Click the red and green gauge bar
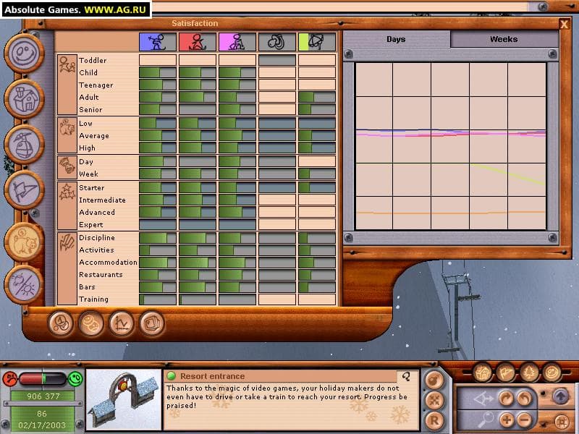 click(x=43, y=378)
